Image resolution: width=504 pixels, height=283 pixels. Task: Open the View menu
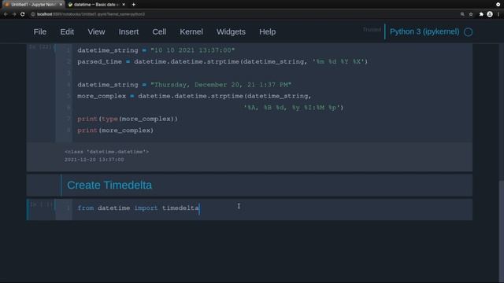point(96,31)
